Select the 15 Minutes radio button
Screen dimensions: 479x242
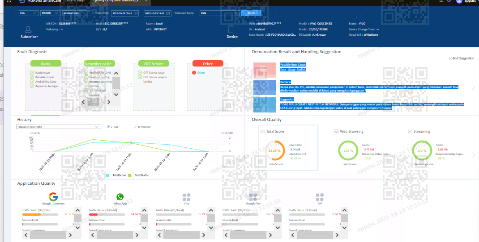click(135, 126)
